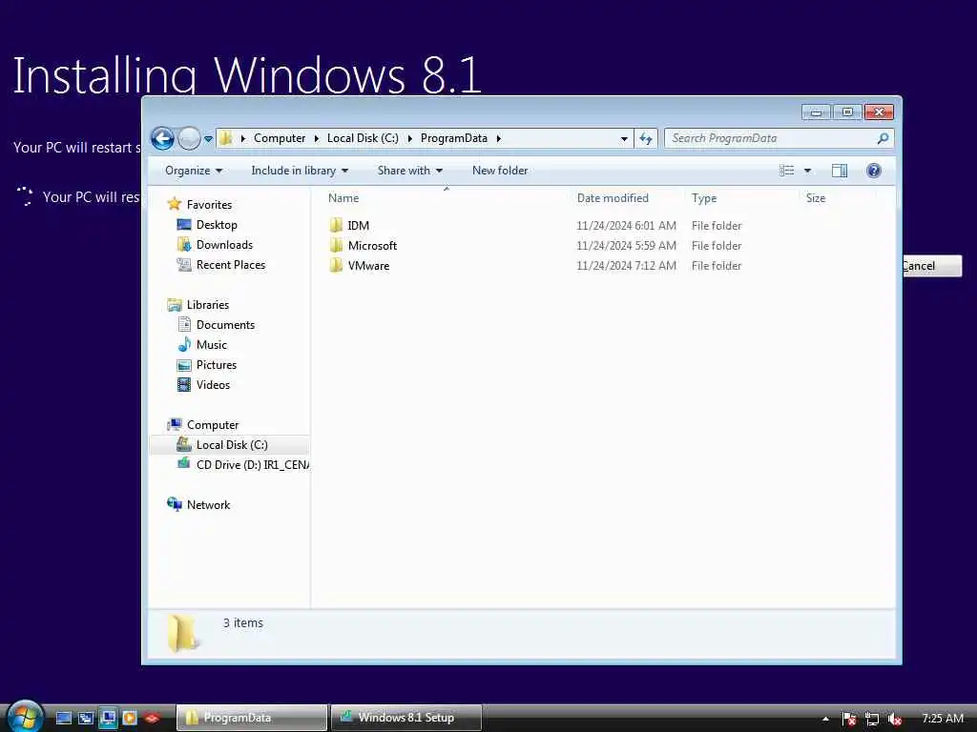Open the Include in library menu
The image size is (977, 732).
[x=300, y=171]
